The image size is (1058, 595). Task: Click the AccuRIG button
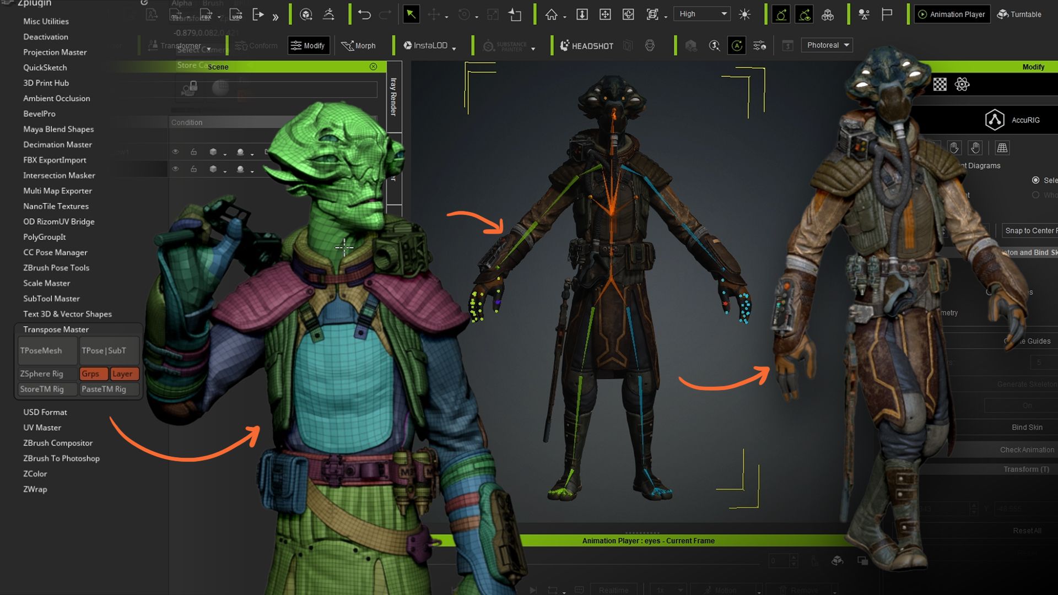pyautogui.click(x=1012, y=120)
